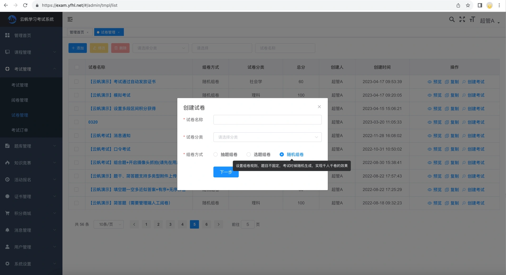The width and height of the screenshot is (506, 275).
Task: Open the browser side panel icon
Action: coord(480,5)
